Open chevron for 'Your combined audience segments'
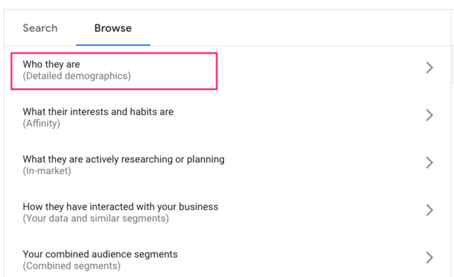454x277 pixels. [429, 258]
